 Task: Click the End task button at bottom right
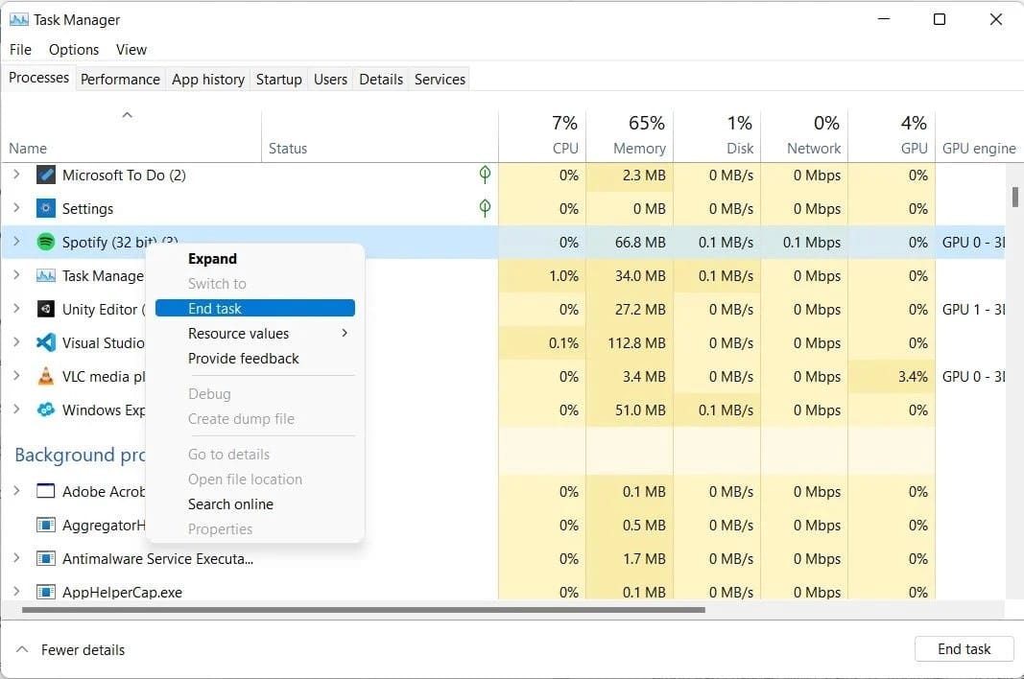(964, 648)
